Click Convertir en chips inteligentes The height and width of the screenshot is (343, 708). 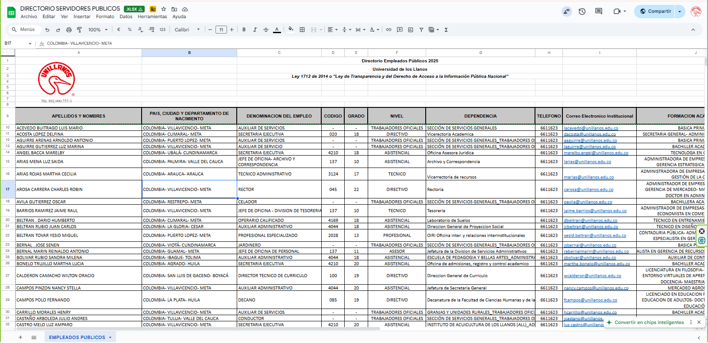click(x=645, y=322)
